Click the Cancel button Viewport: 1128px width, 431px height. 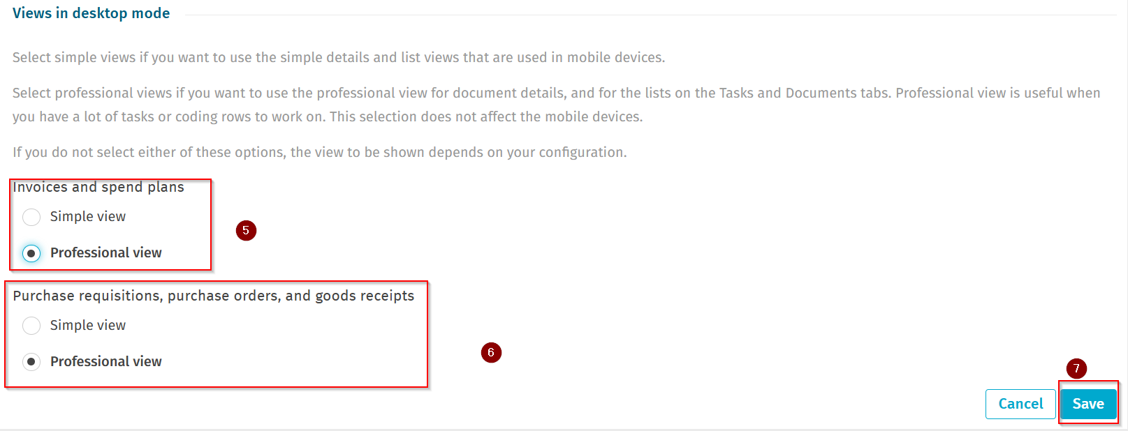pyautogui.click(x=1020, y=404)
